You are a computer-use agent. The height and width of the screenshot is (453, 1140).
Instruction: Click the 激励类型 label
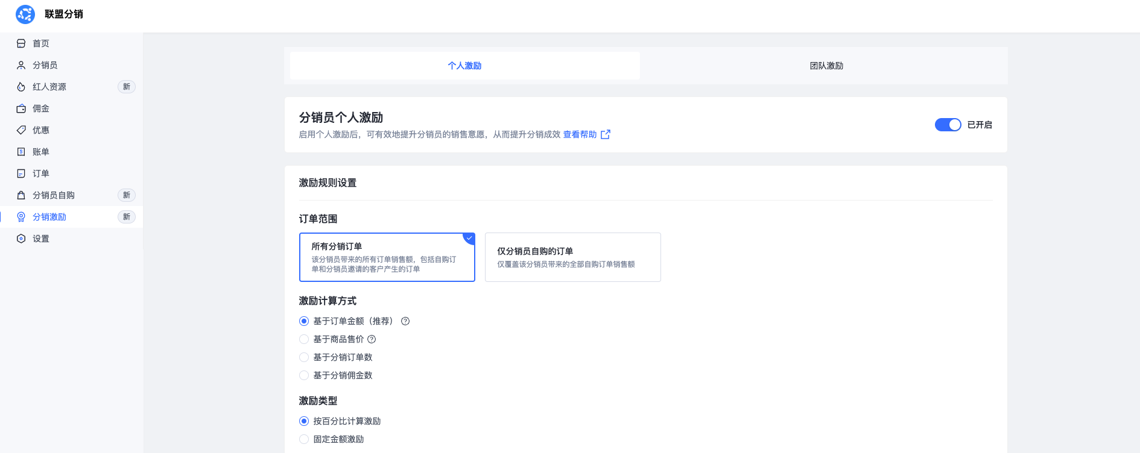(318, 401)
